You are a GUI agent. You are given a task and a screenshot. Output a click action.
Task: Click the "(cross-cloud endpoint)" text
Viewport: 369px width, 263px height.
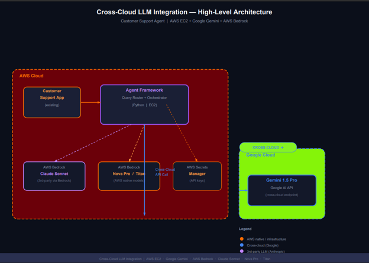tap(281, 195)
